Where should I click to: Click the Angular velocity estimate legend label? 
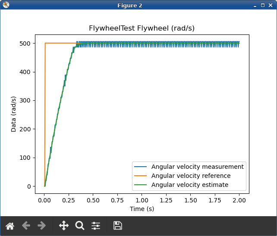(190, 185)
